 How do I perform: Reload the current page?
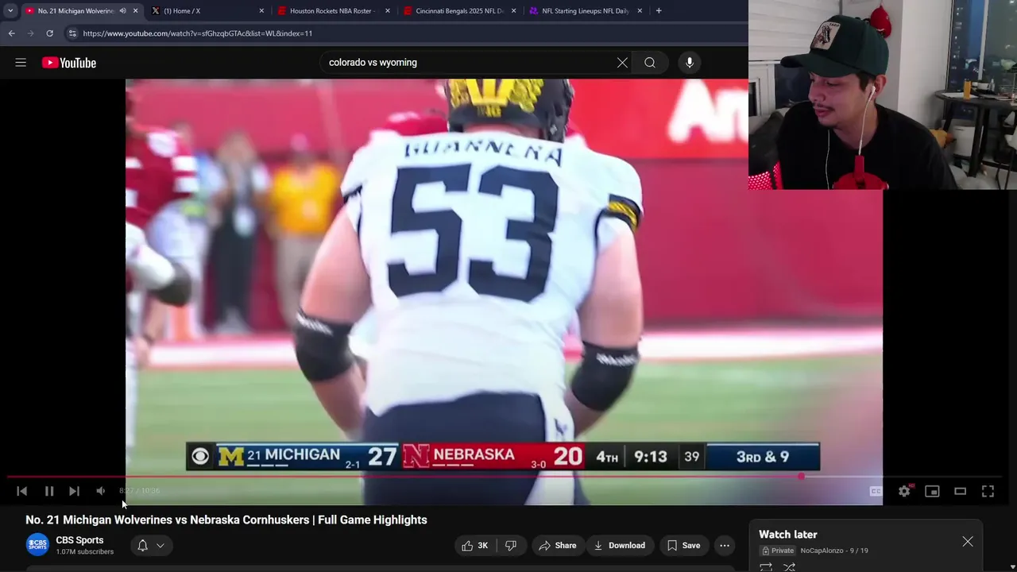[x=49, y=33]
